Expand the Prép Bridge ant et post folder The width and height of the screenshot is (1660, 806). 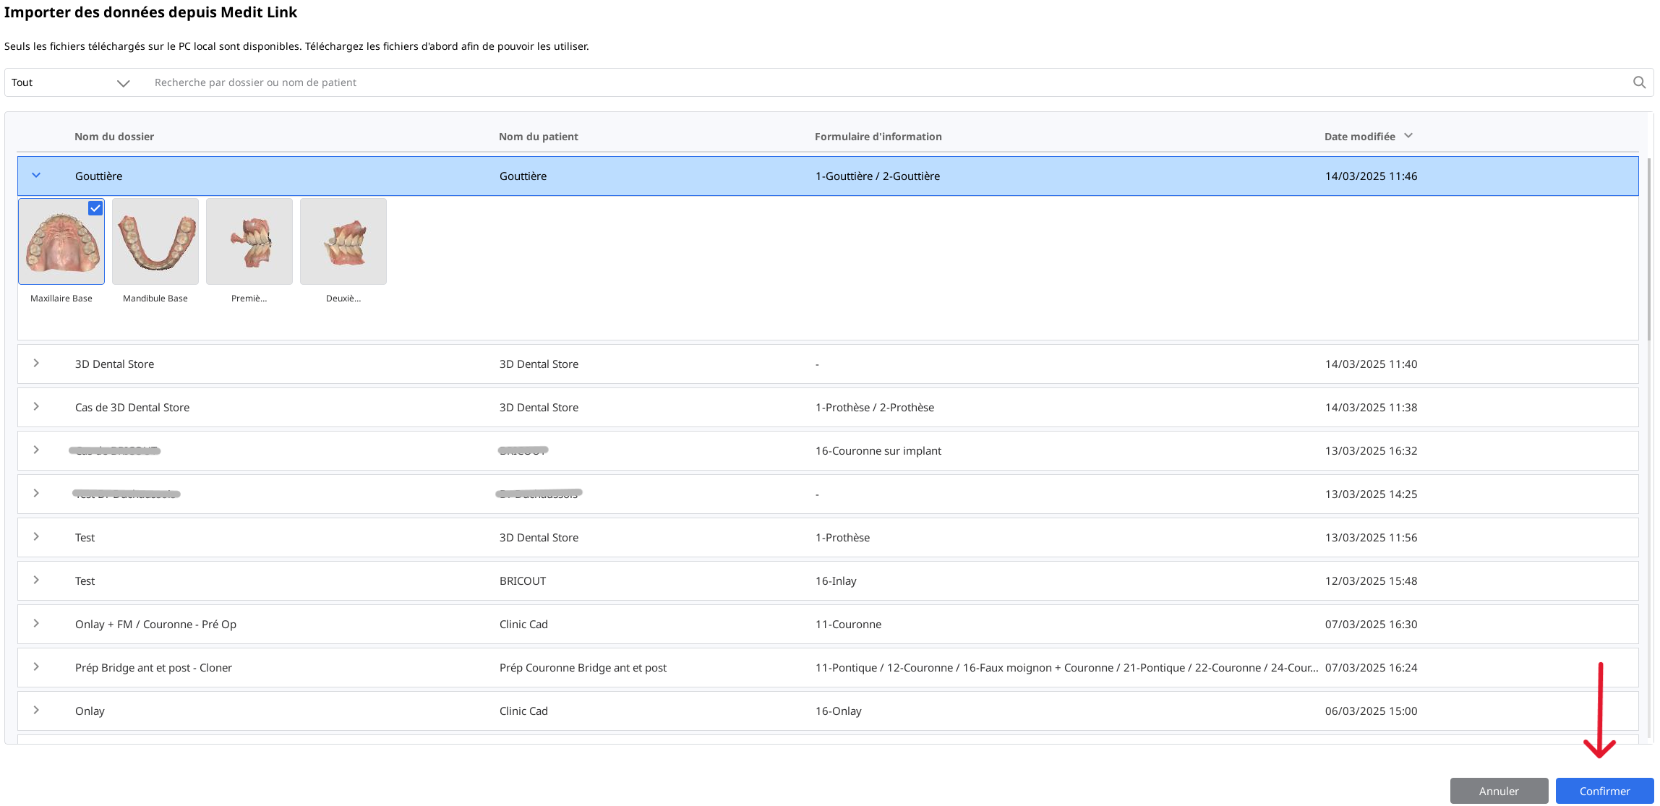36,667
